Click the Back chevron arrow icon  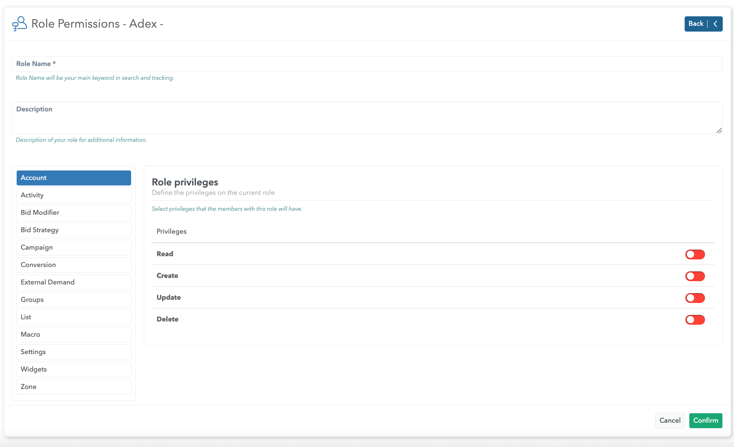[715, 24]
